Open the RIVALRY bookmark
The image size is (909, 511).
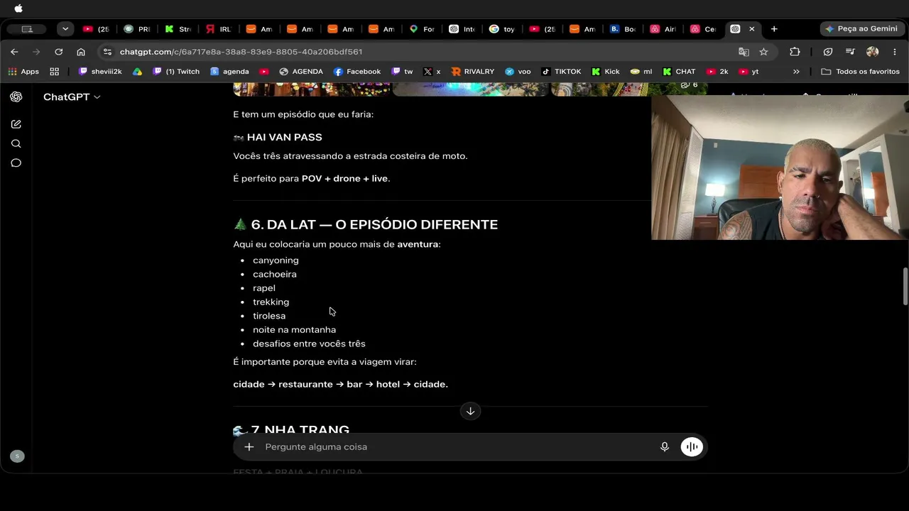[x=472, y=72]
